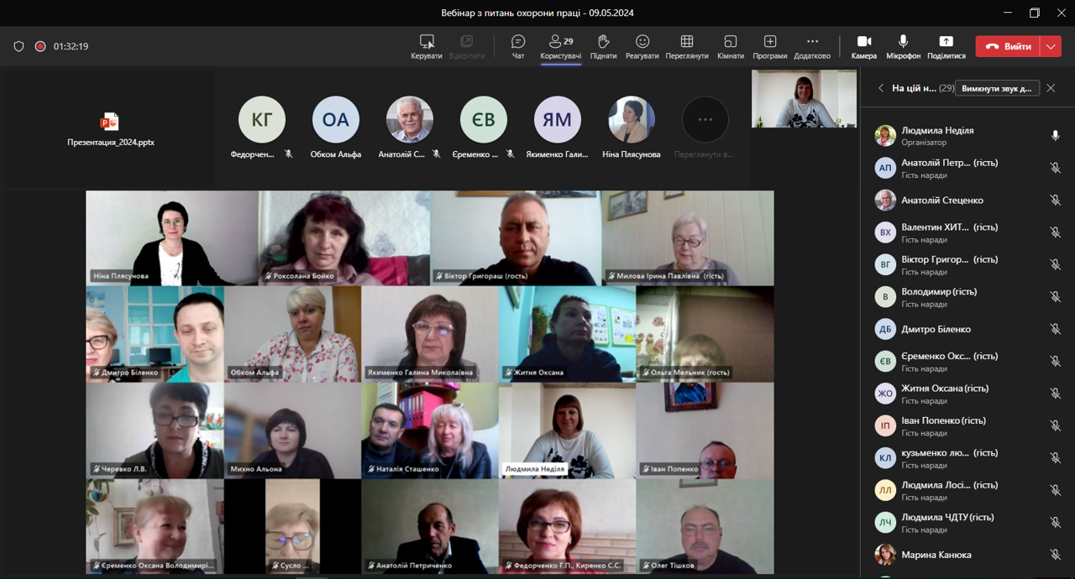This screenshot has width=1075, height=579.
Task: Click the red Вийти (Leave) button
Action: (1007, 47)
